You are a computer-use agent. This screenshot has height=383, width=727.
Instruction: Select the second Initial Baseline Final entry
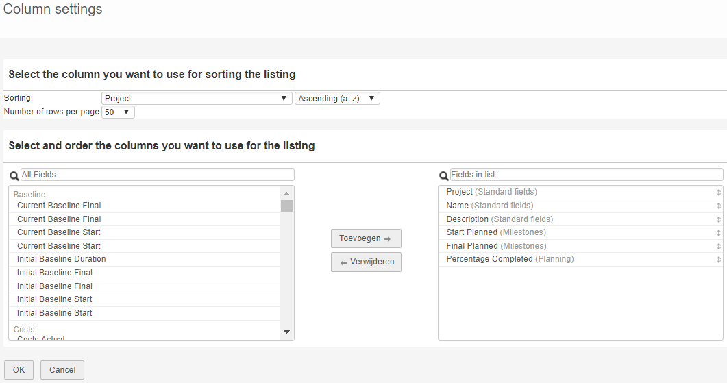145,286
